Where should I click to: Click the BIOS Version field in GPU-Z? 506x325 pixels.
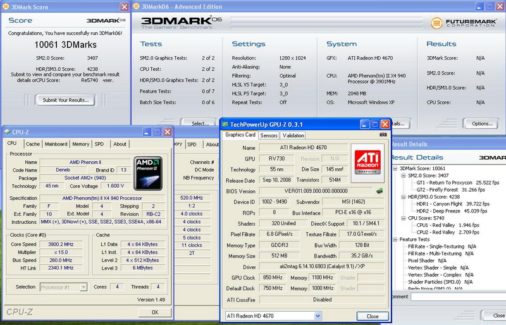[x=316, y=191]
